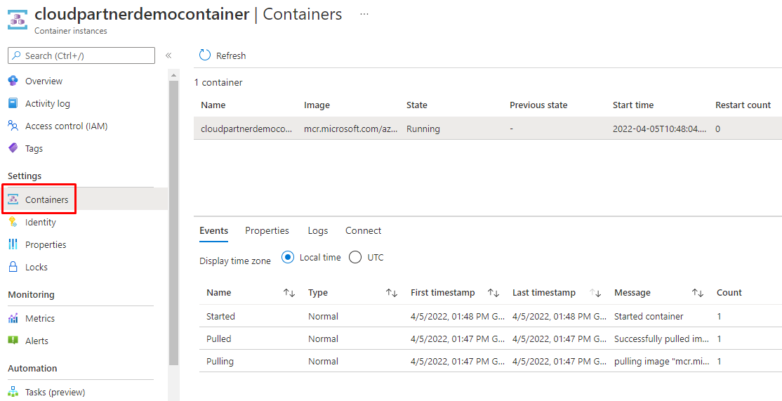Screen dimensions: 782x401
Task: Select the Local time radio button
Action: click(x=288, y=258)
